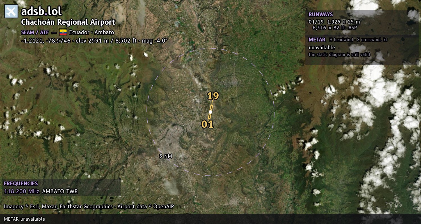Select the runway 19 threshold label
Image resolution: width=421 pixels, height=224 pixels.
click(213, 96)
